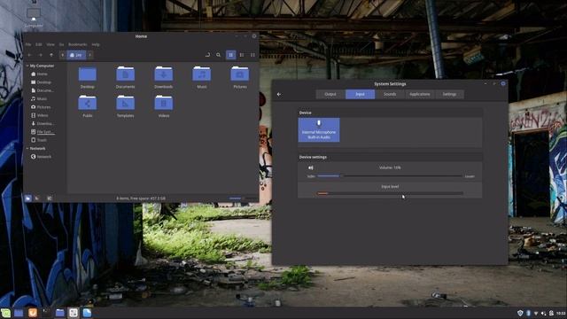Select Documents in the sidebar

42,90
